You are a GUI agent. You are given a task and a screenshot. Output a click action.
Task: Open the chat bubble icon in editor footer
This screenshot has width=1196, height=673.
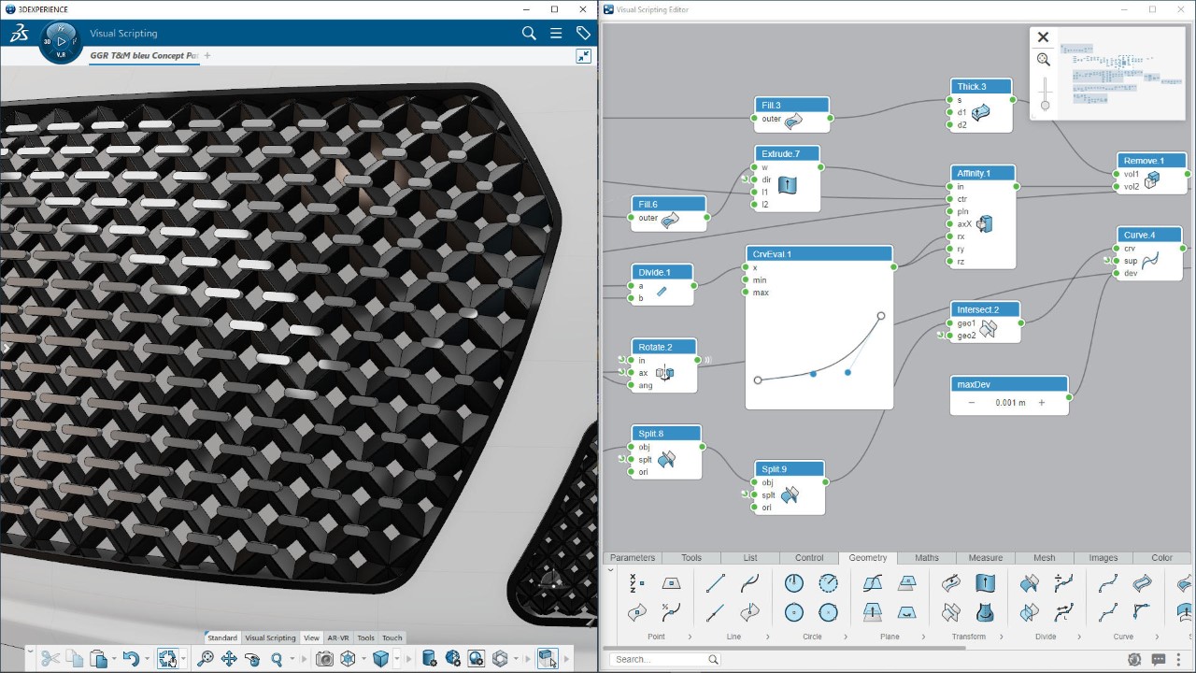[1158, 659]
